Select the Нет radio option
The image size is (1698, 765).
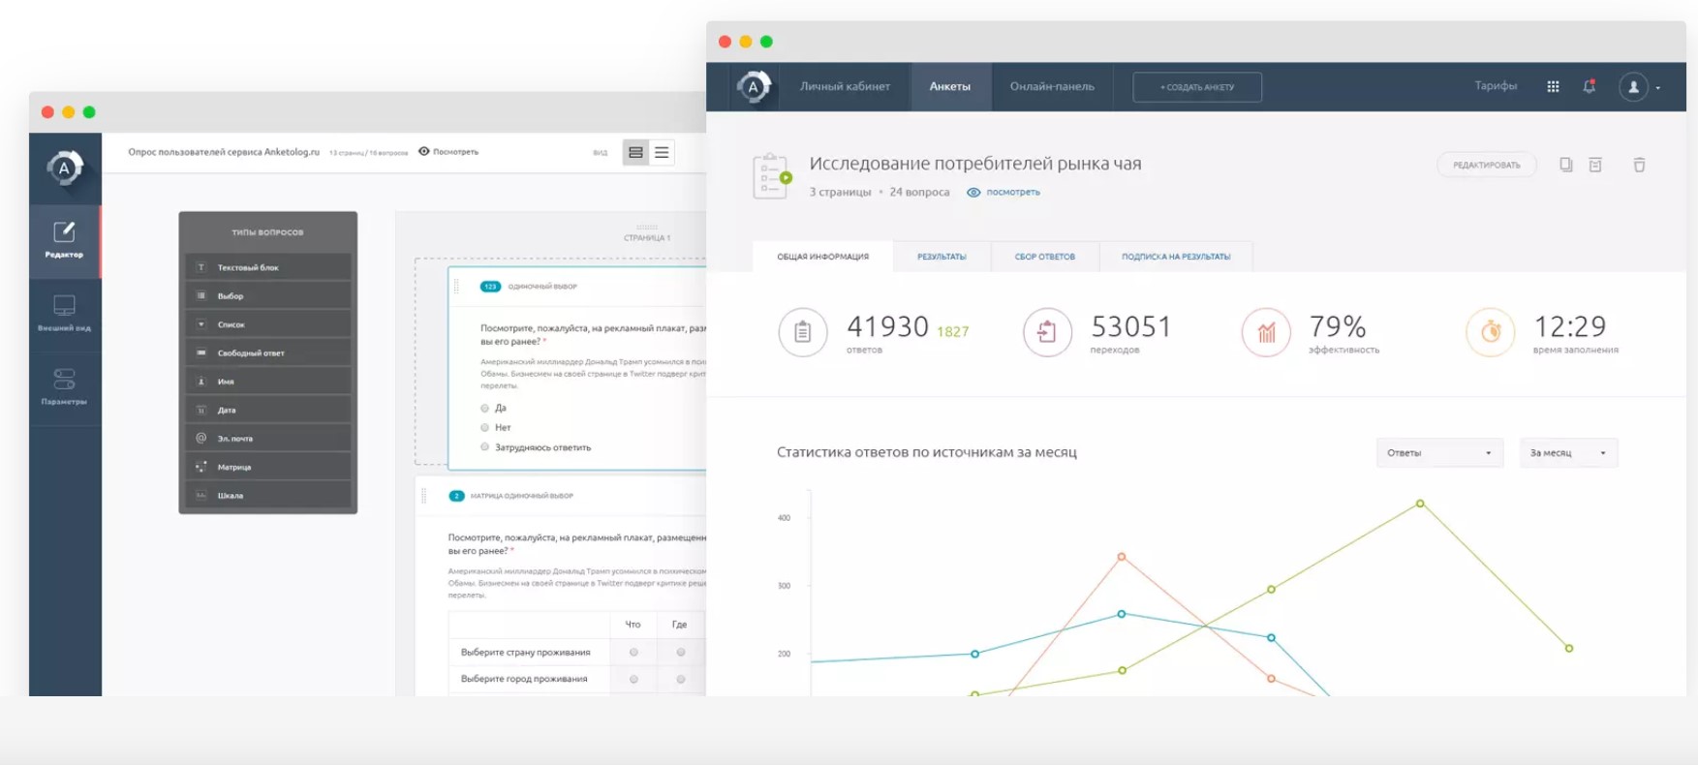pyautogui.click(x=485, y=427)
